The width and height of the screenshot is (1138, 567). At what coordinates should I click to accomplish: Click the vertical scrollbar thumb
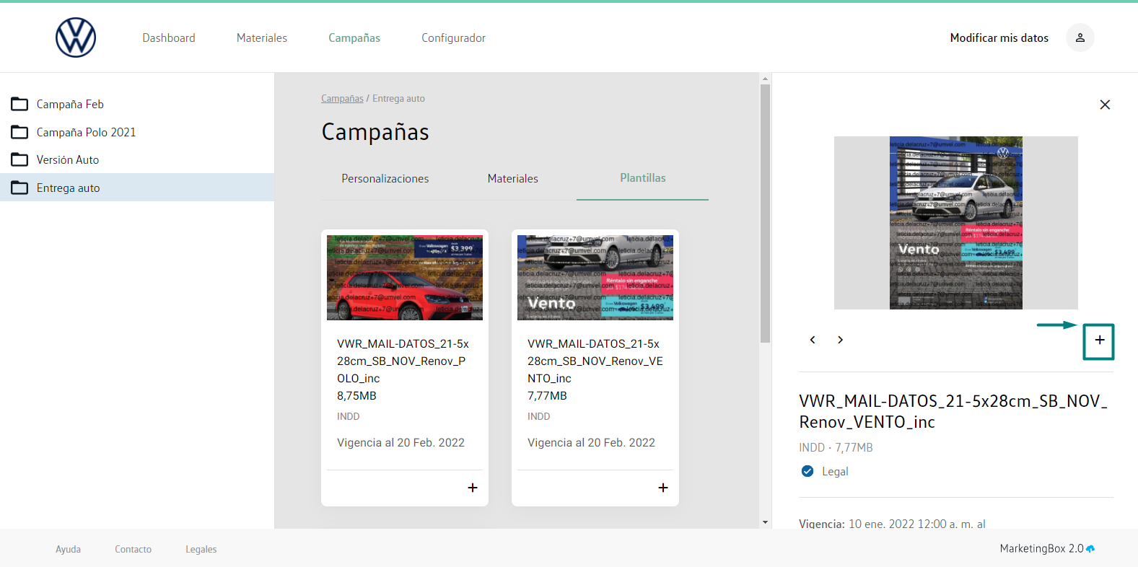765,214
